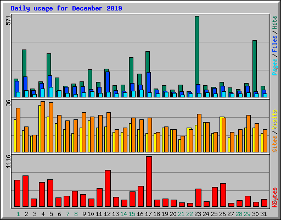Viewport: 281px width, 220px height.
Task: Select green day label 28
Action: (x=239, y=214)
